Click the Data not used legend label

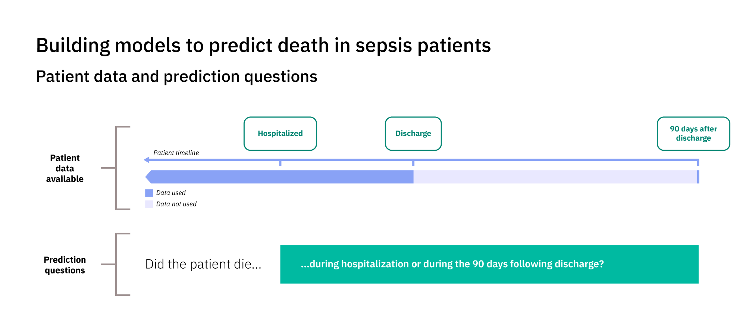pos(176,204)
